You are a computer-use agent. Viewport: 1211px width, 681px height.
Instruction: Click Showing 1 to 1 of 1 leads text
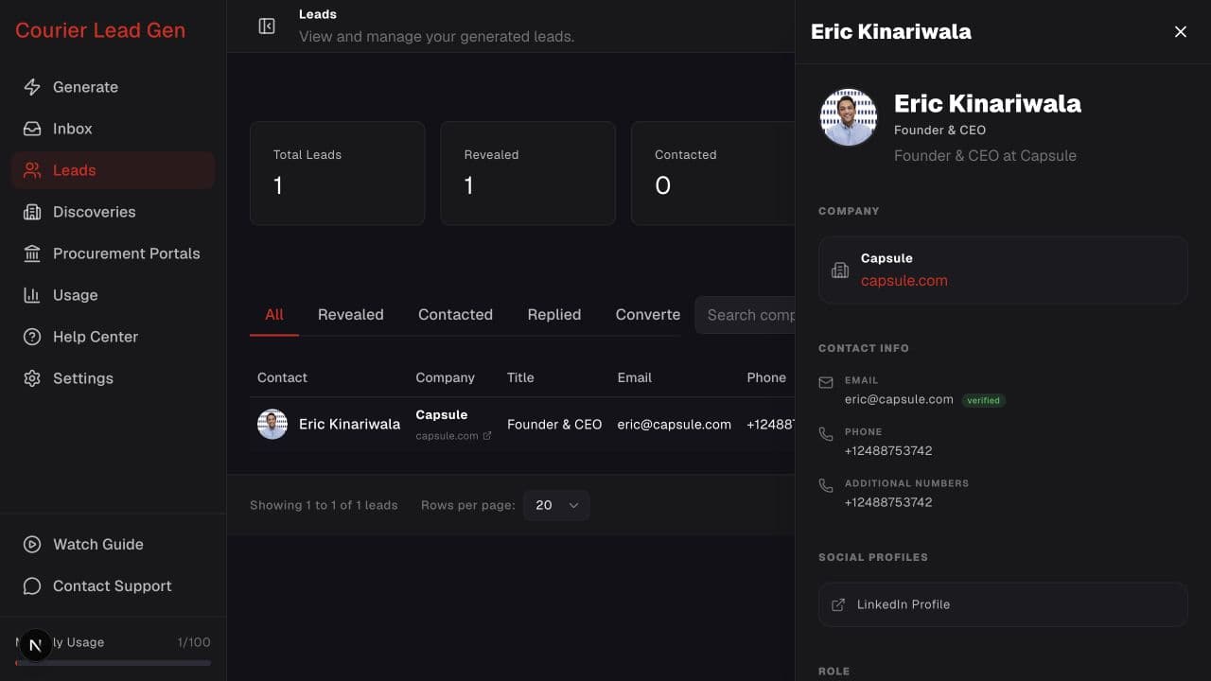[324, 505]
